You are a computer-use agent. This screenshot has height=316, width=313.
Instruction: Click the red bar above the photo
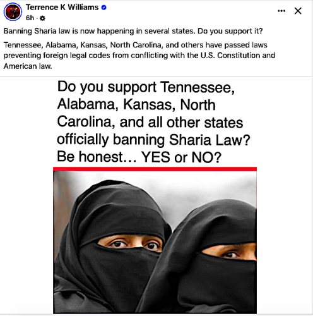[155, 169]
